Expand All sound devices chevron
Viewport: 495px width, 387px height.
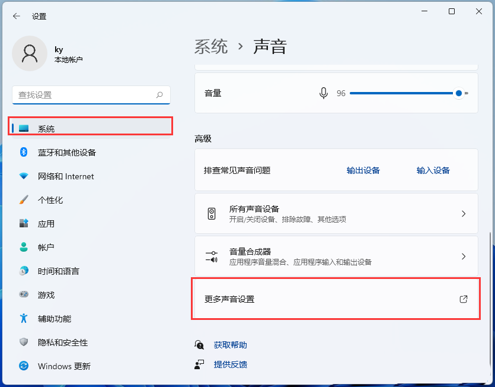point(464,214)
